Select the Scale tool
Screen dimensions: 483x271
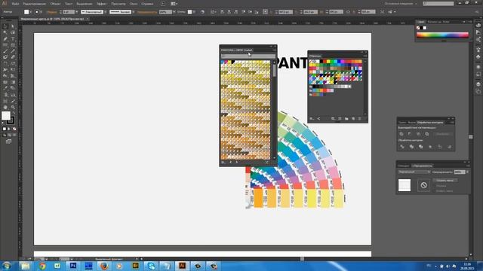coord(13,63)
